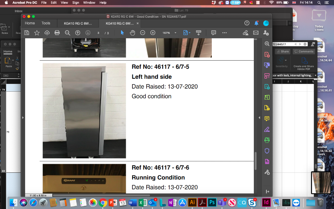
Task: Send file by email envelope icon
Action: tap(256, 33)
